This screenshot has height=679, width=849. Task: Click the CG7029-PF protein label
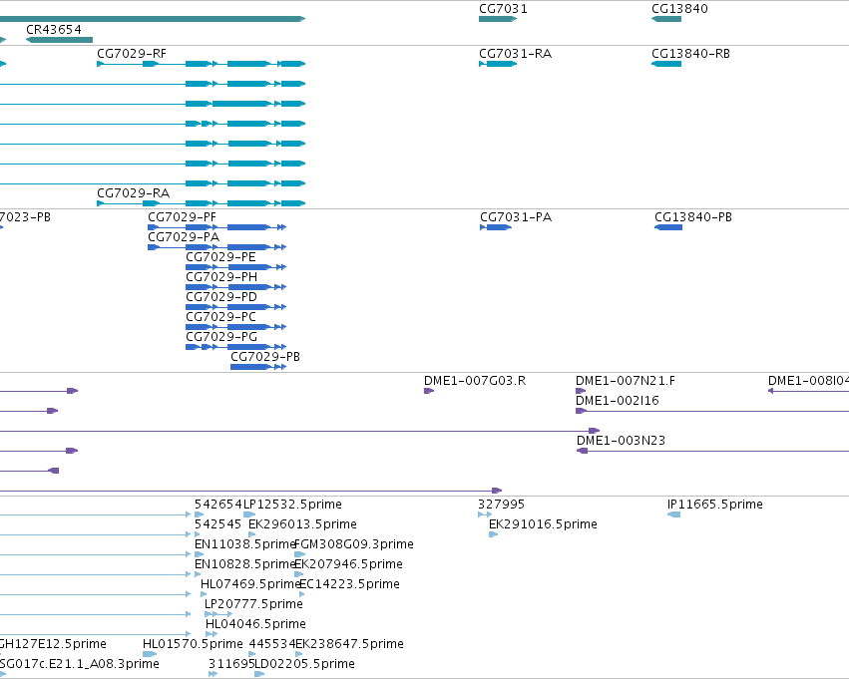[x=182, y=217]
